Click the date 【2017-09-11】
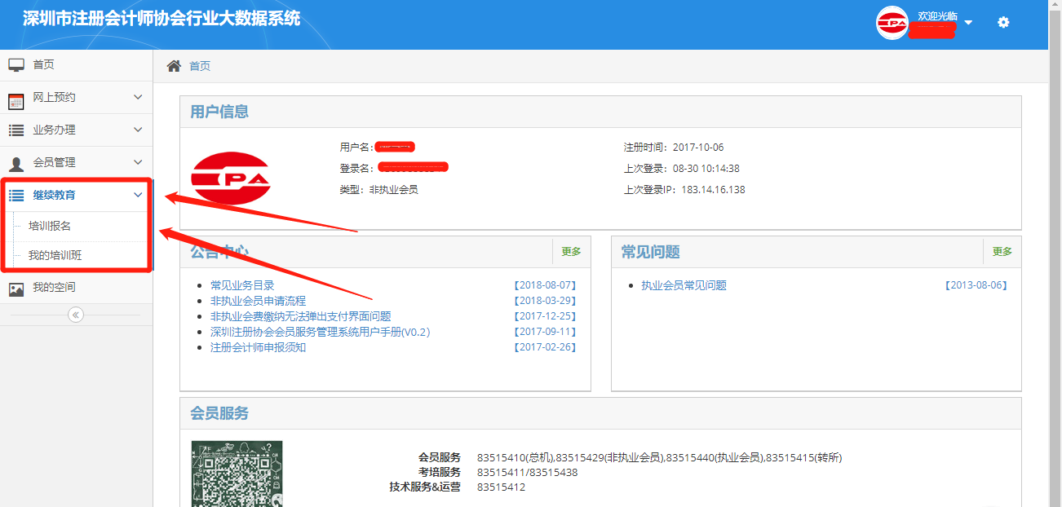The height and width of the screenshot is (507, 1062). tap(544, 332)
